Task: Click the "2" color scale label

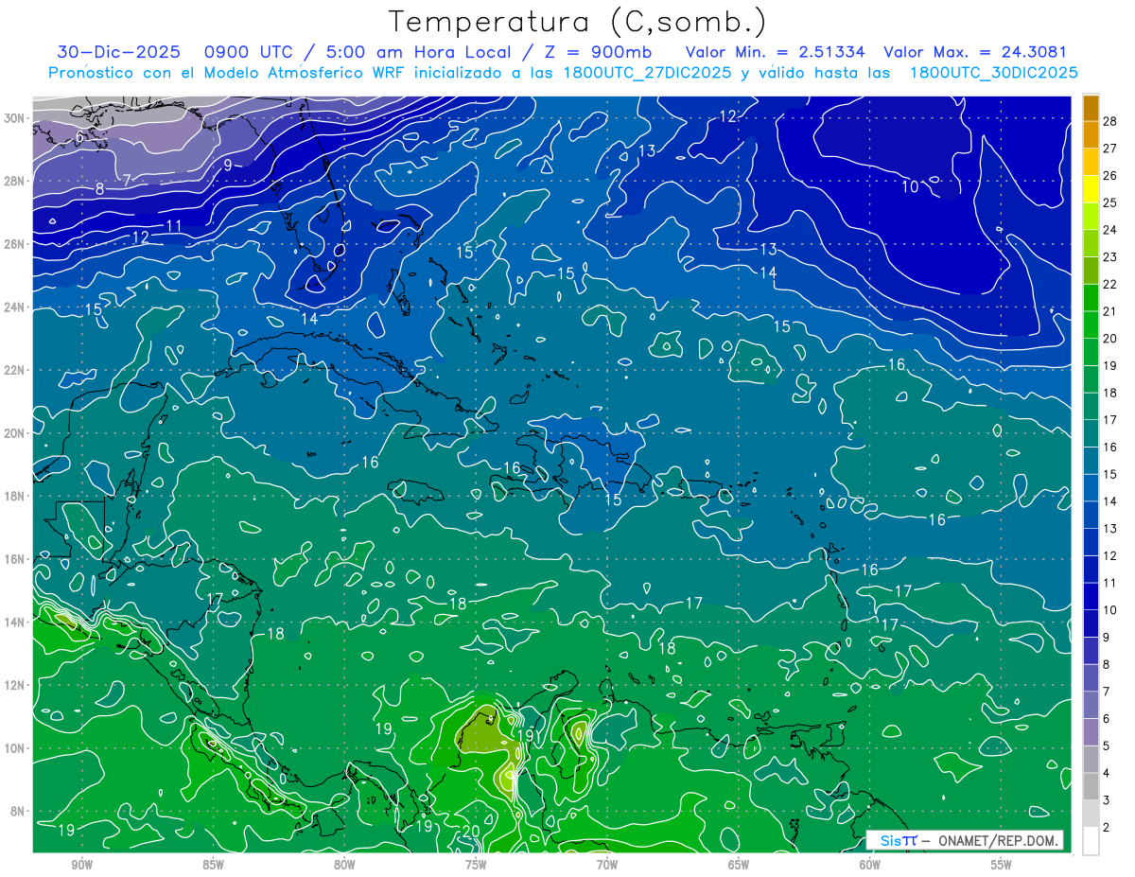Action: pos(1107,827)
